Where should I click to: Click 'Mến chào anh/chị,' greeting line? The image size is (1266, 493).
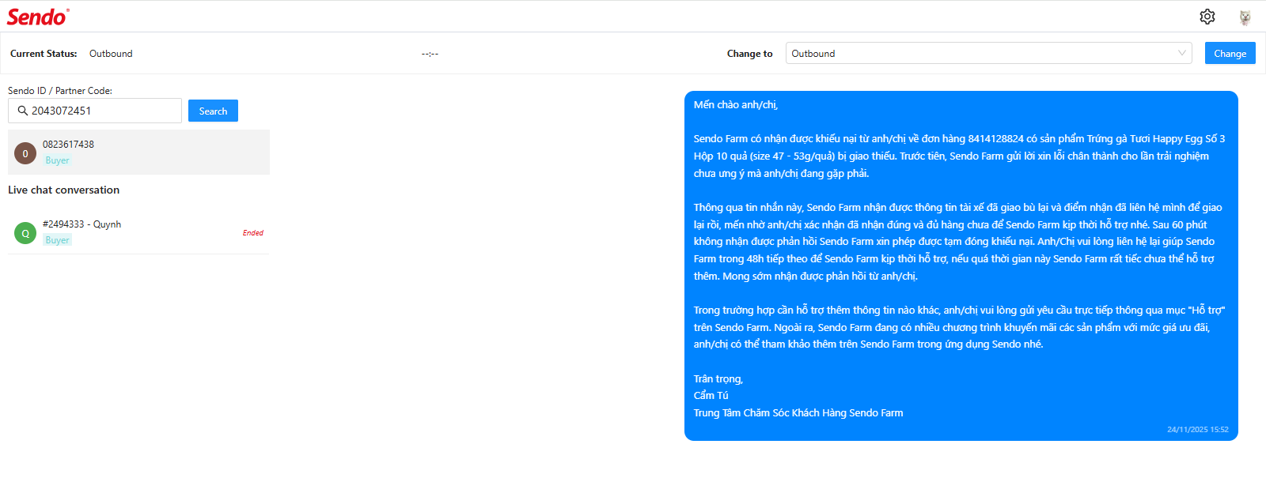tap(736, 104)
